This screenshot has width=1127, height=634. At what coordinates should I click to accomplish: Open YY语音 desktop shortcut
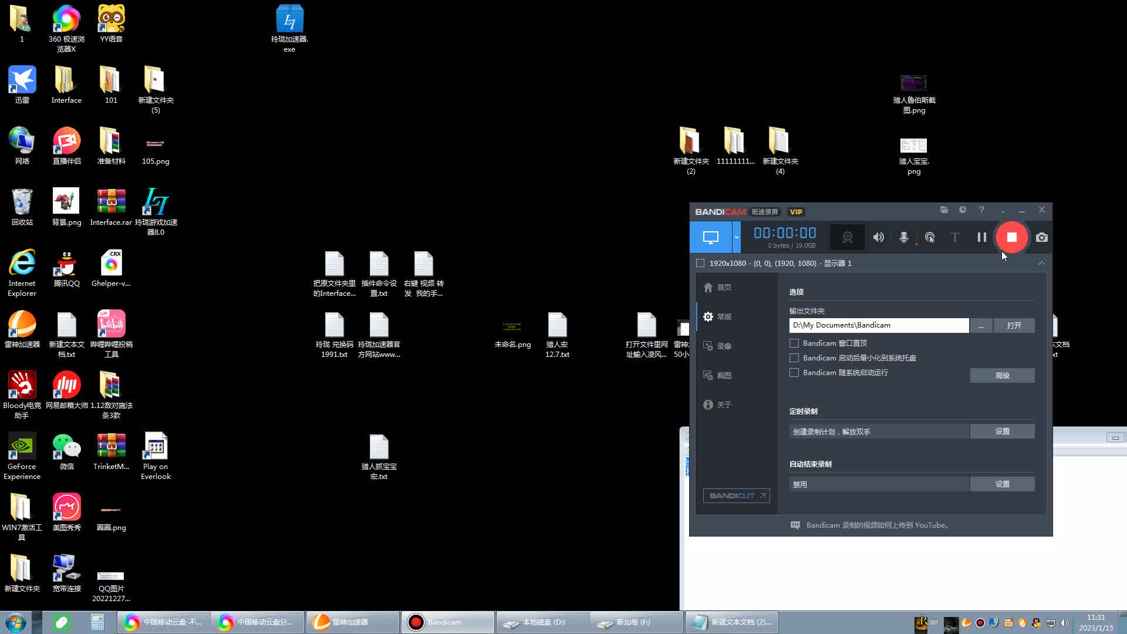111,23
